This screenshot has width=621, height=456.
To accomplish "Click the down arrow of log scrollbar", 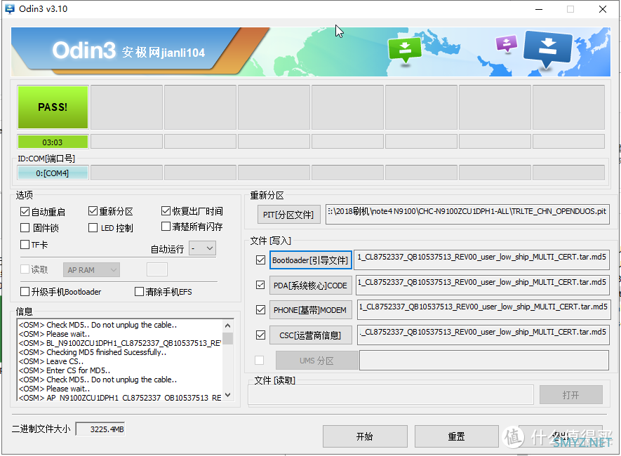I will [x=228, y=395].
